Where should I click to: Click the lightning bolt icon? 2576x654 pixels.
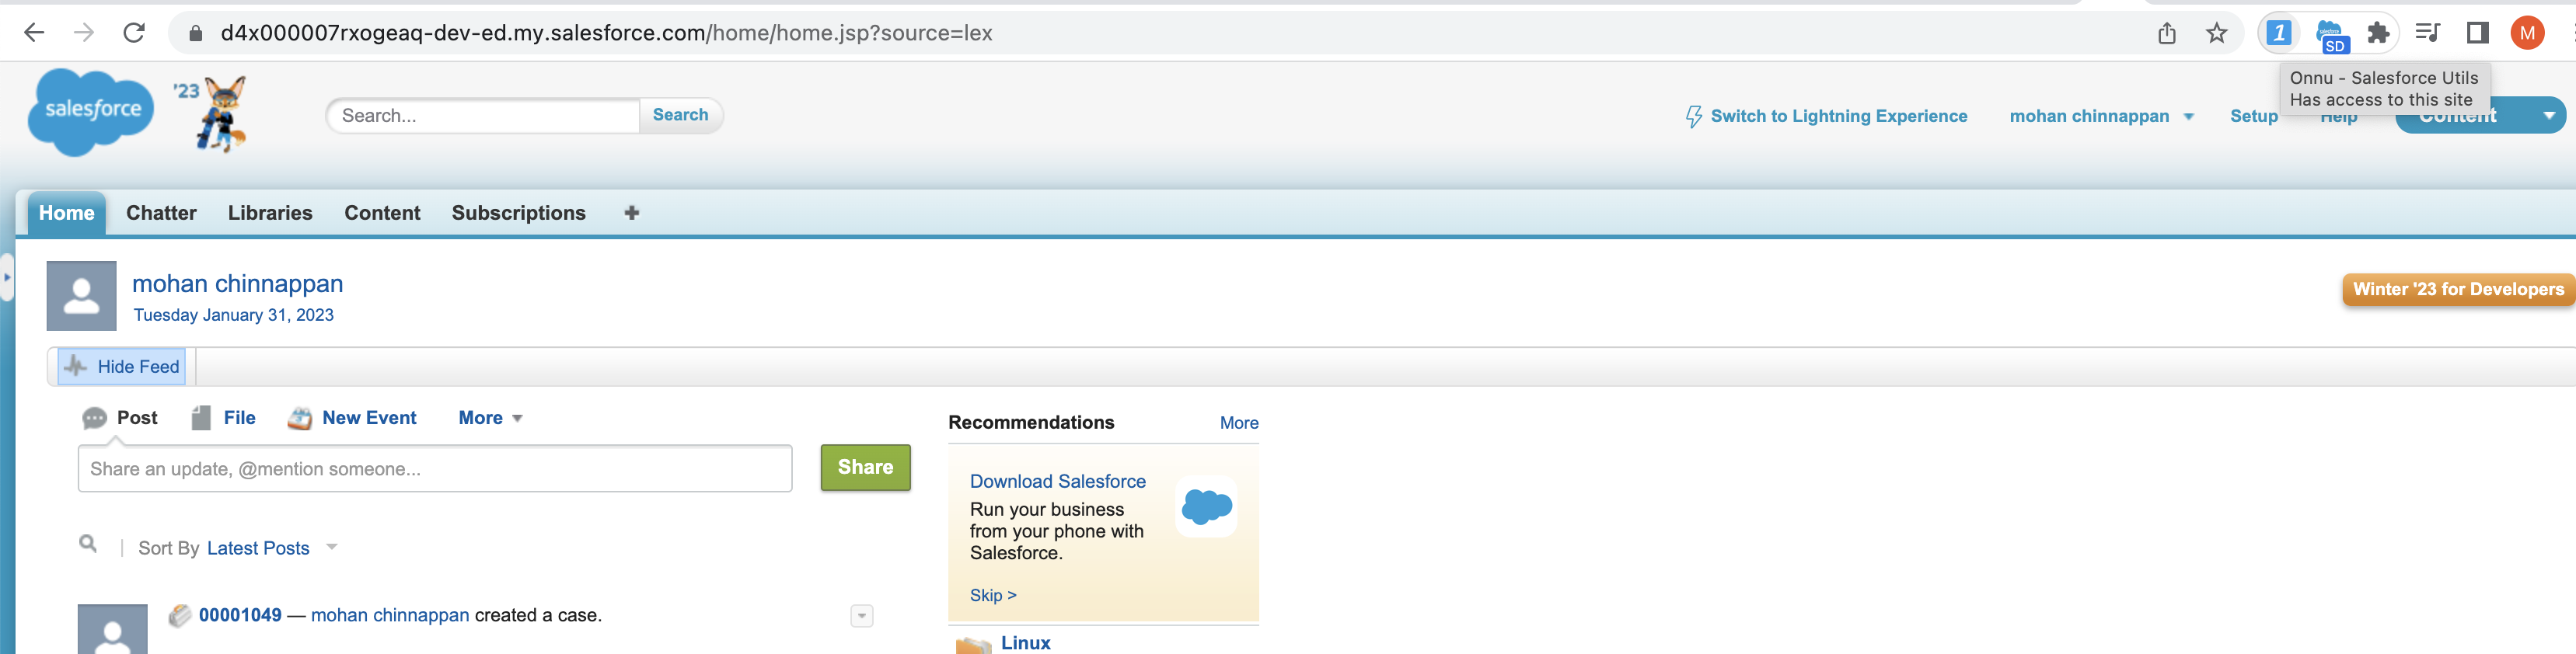coord(1693,117)
